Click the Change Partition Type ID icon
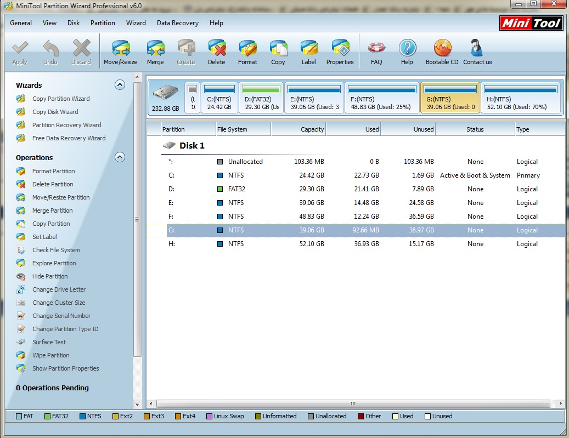The width and height of the screenshot is (569, 438). coord(21,329)
